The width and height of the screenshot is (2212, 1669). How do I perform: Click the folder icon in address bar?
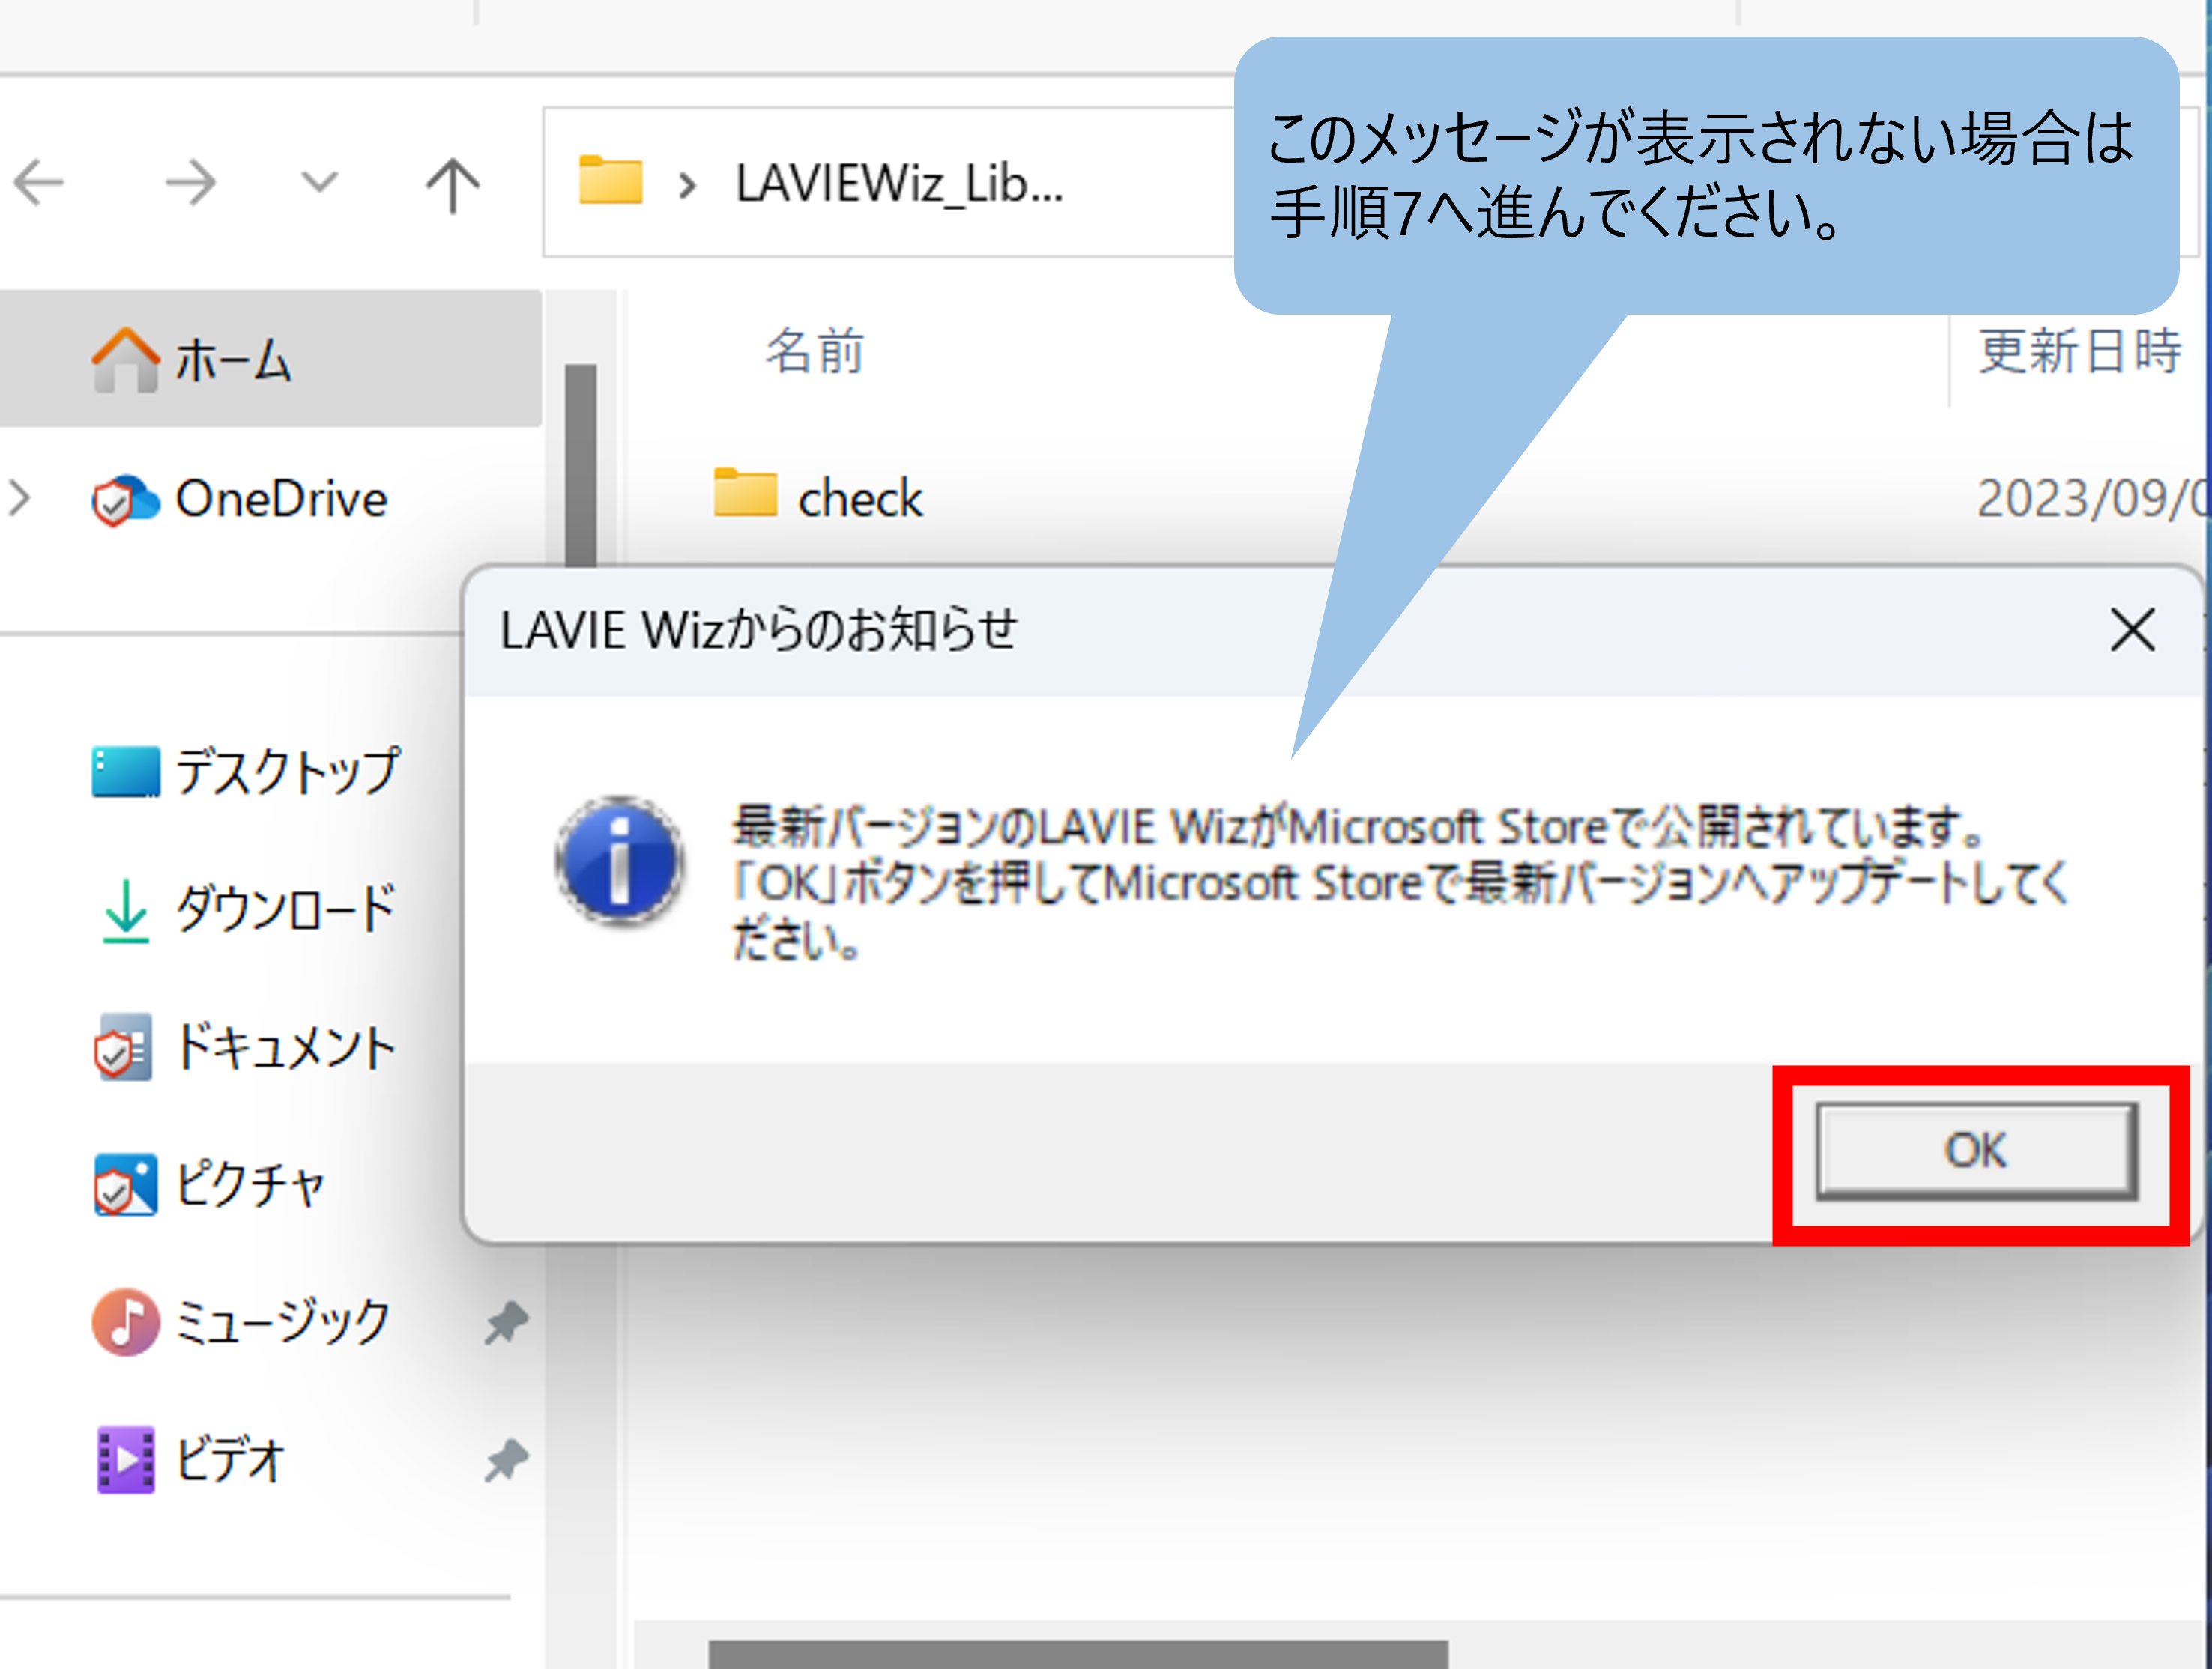tap(610, 180)
